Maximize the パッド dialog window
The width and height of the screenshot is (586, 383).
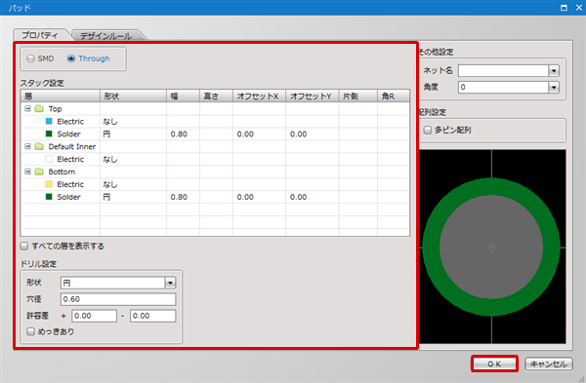(564, 8)
